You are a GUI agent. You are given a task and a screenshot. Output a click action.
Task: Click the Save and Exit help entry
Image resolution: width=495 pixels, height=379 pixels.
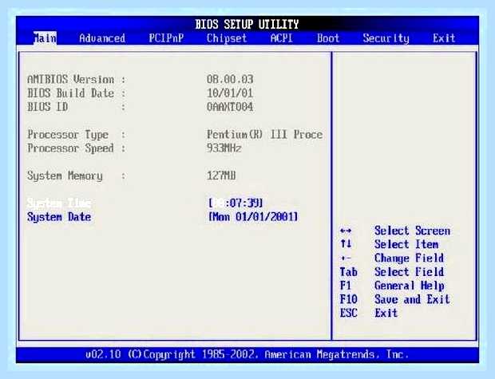412,299
